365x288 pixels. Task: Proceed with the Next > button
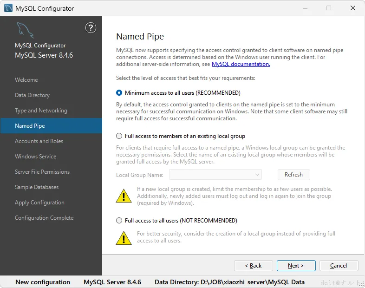tap(296, 266)
